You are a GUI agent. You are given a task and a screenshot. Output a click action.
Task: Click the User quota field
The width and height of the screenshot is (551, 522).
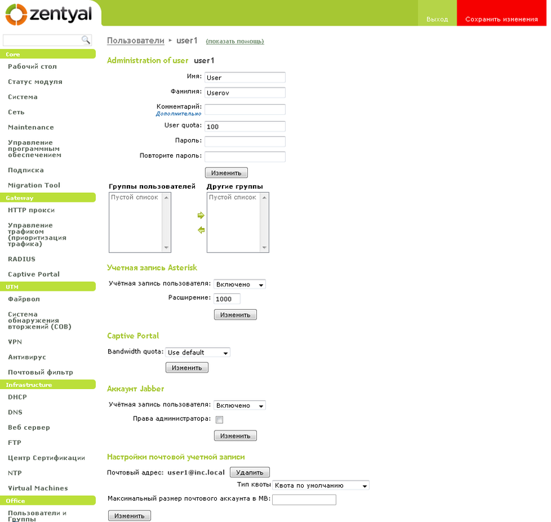coord(245,127)
